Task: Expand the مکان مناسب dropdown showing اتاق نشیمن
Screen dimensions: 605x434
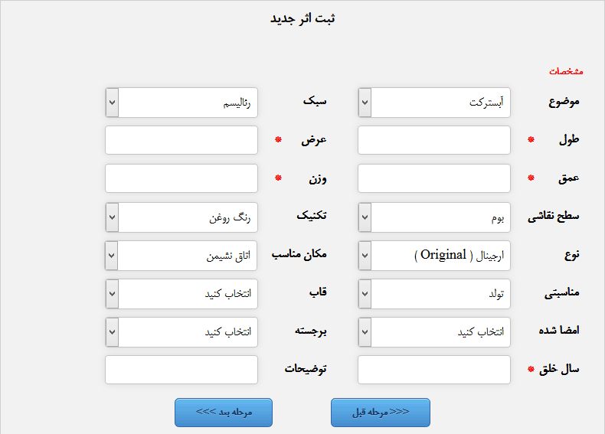Action: pyautogui.click(x=181, y=256)
